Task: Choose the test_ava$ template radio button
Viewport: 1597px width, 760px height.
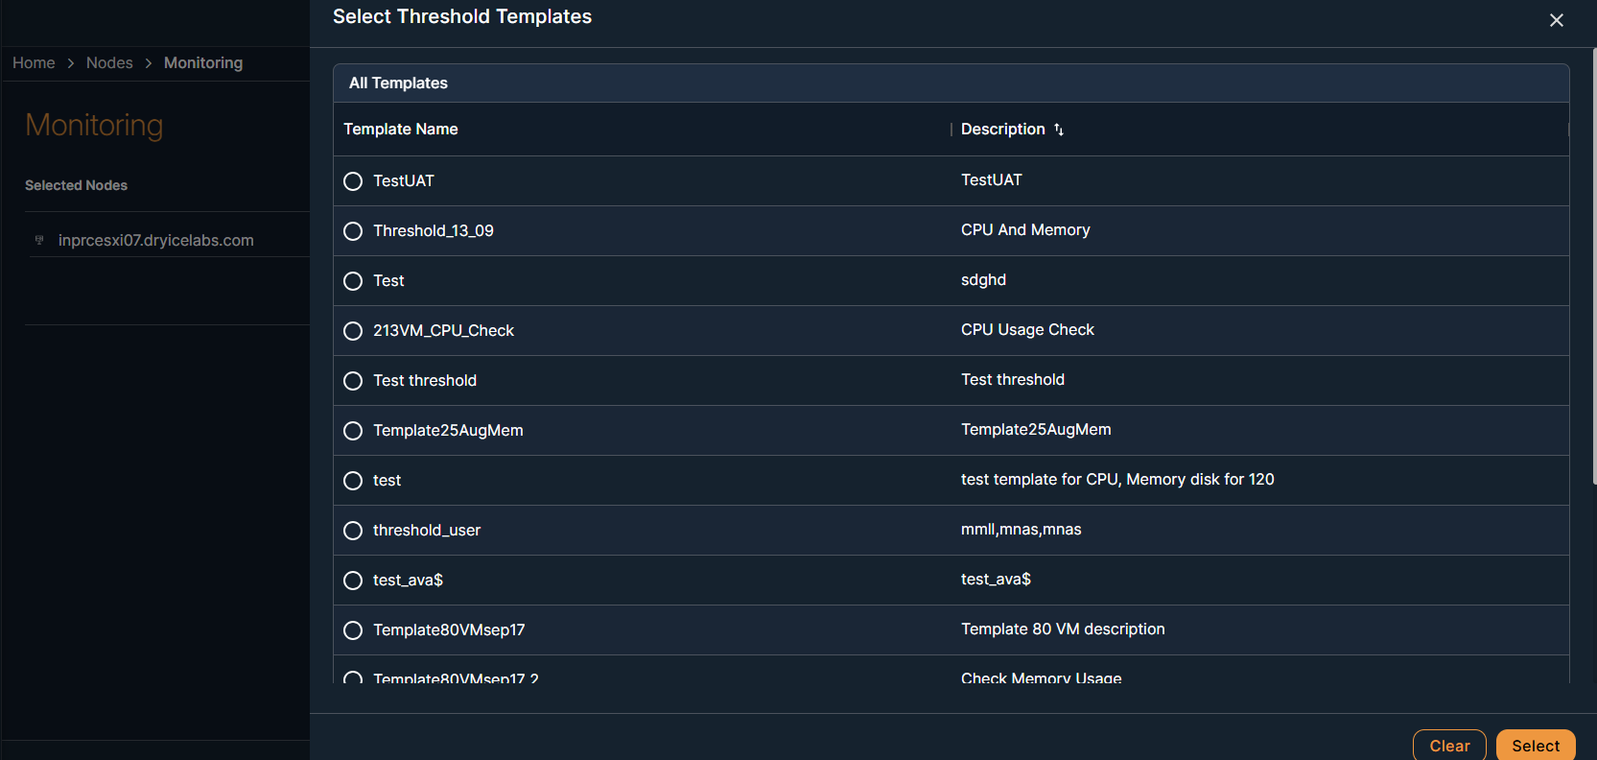Action: (x=353, y=581)
